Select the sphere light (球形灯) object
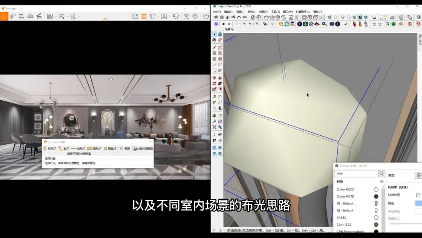 pyautogui.click(x=50, y=148)
